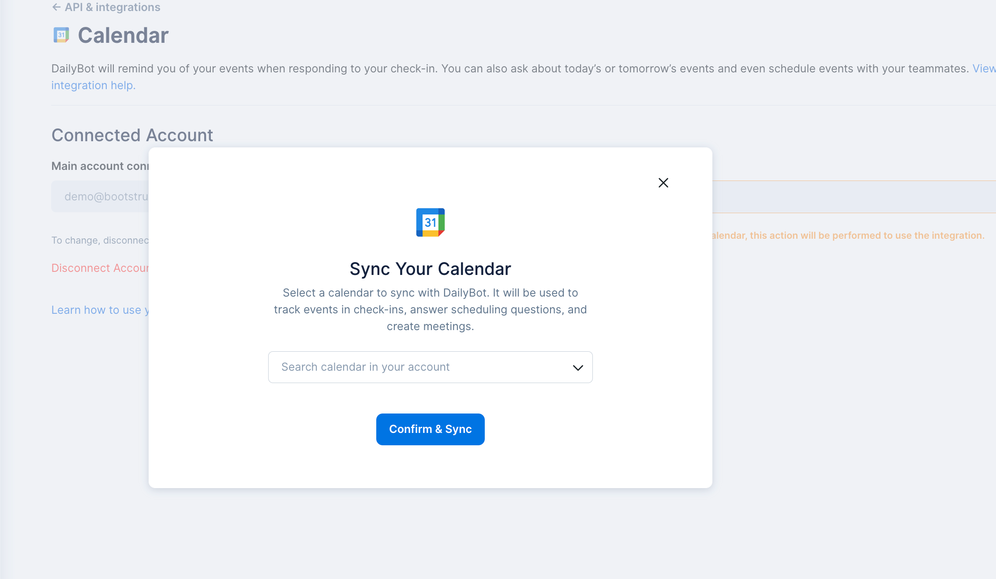Click the "Sync Your Calendar" dialog title
This screenshot has height=579, width=996.
[x=430, y=269]
